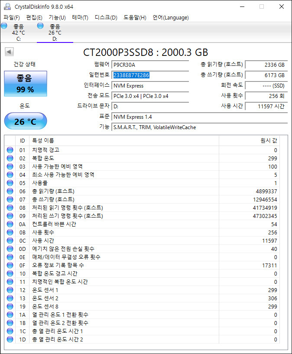The width and height of the screenshot is (292, 354).
Task: Open the 디스크(D) menu
Action: (x=106, y=18)
